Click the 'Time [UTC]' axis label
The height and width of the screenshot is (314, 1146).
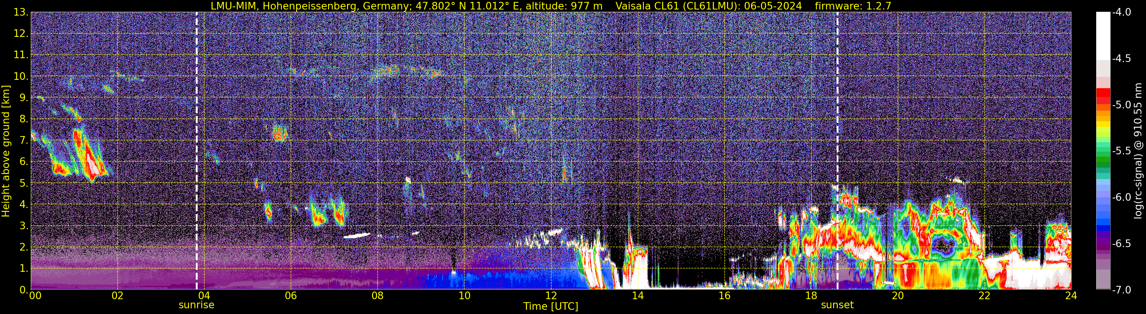pyautogui.click(x=551, y=306)
